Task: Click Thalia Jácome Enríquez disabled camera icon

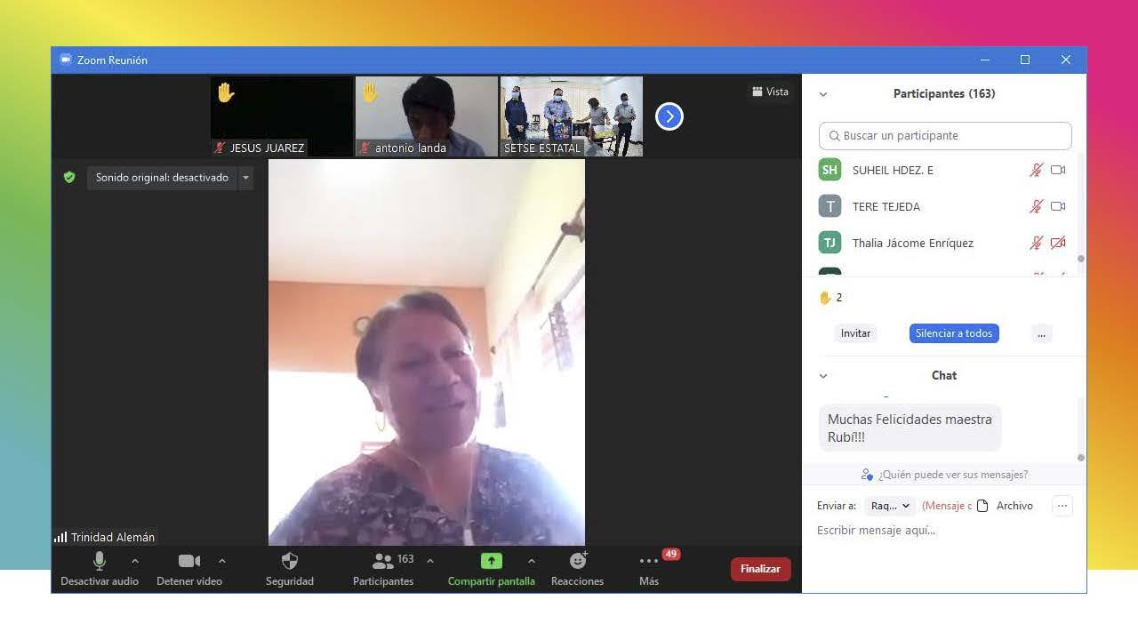Action: [x=1058, y=243]
